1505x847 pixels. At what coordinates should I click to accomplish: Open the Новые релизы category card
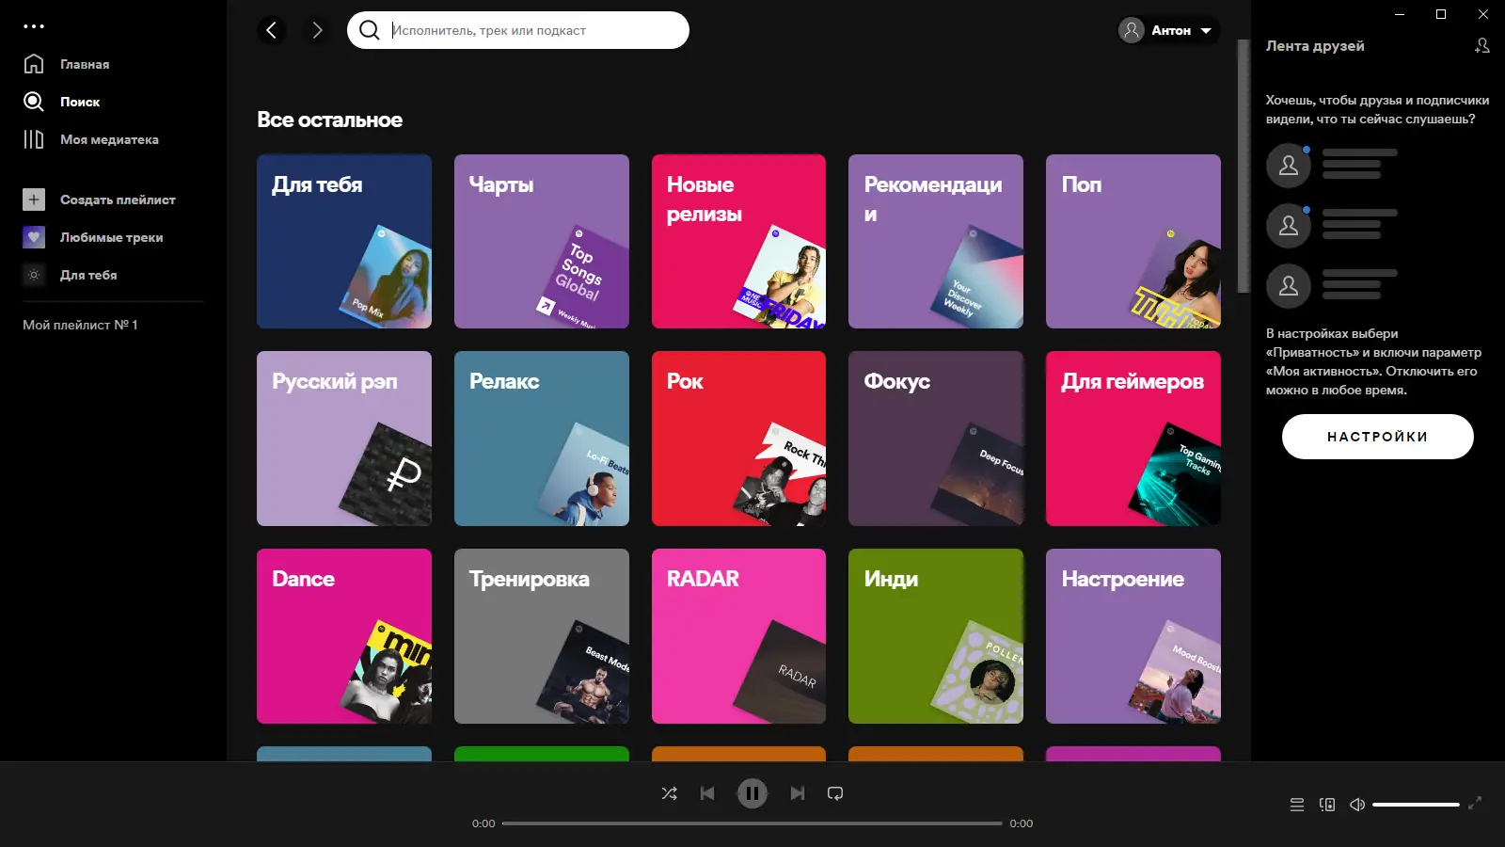[738, 241]
